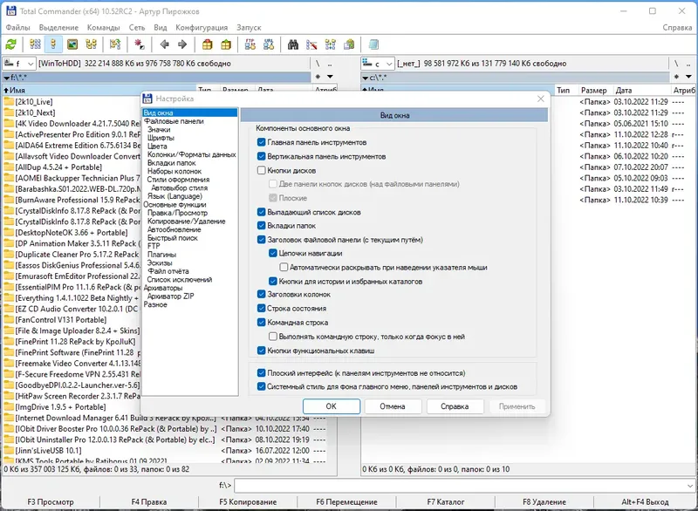Click the copy names clipboard toolbar icon

pyautogui.click(x=350, y=44)
